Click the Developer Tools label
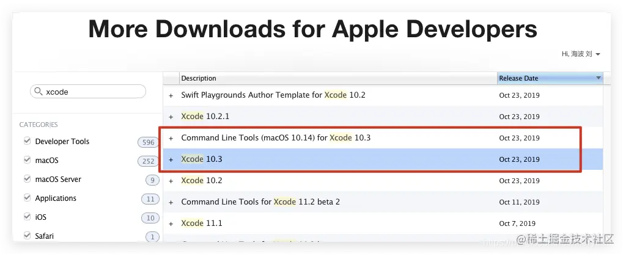This screenshot has width=623, height=254. pos(62,141)
